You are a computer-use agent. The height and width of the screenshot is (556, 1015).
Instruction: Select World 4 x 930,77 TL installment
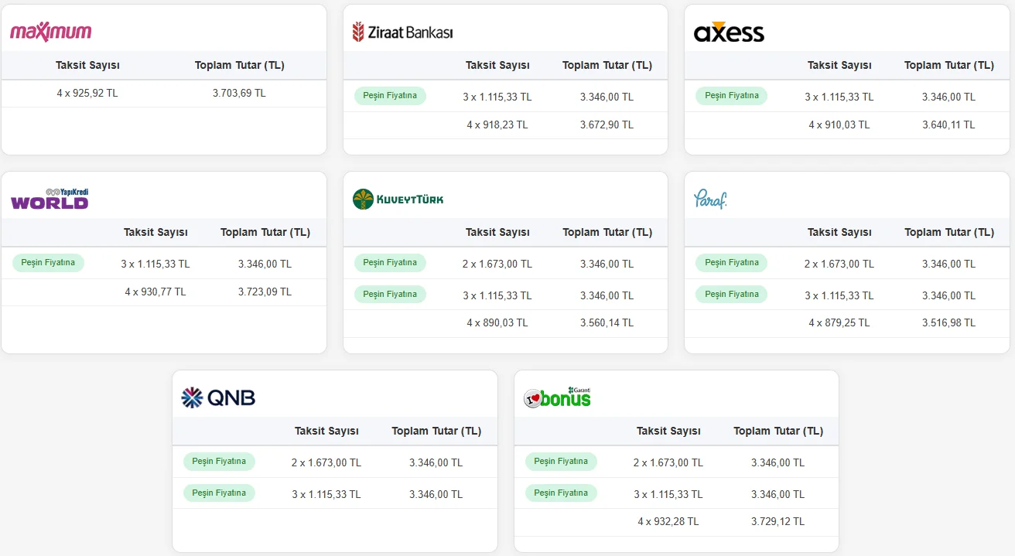click(155, 292)
